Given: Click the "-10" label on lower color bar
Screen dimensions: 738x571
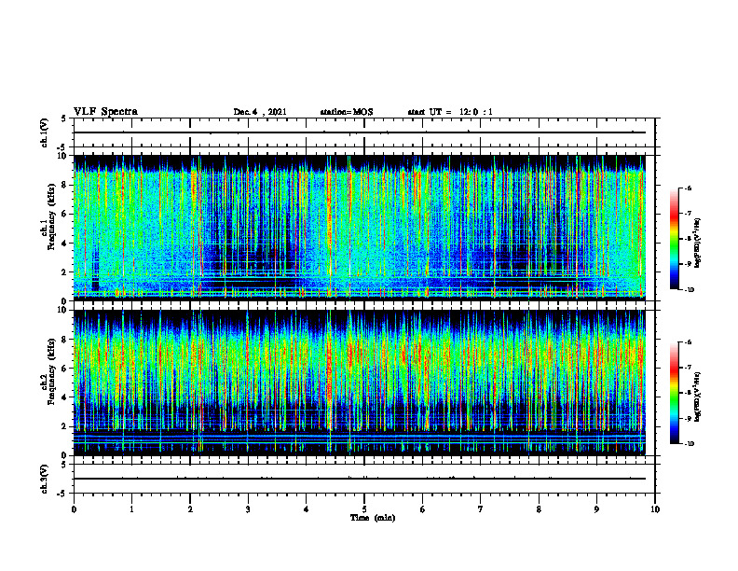Looking at the screenshot, I should tap(689, 444).
